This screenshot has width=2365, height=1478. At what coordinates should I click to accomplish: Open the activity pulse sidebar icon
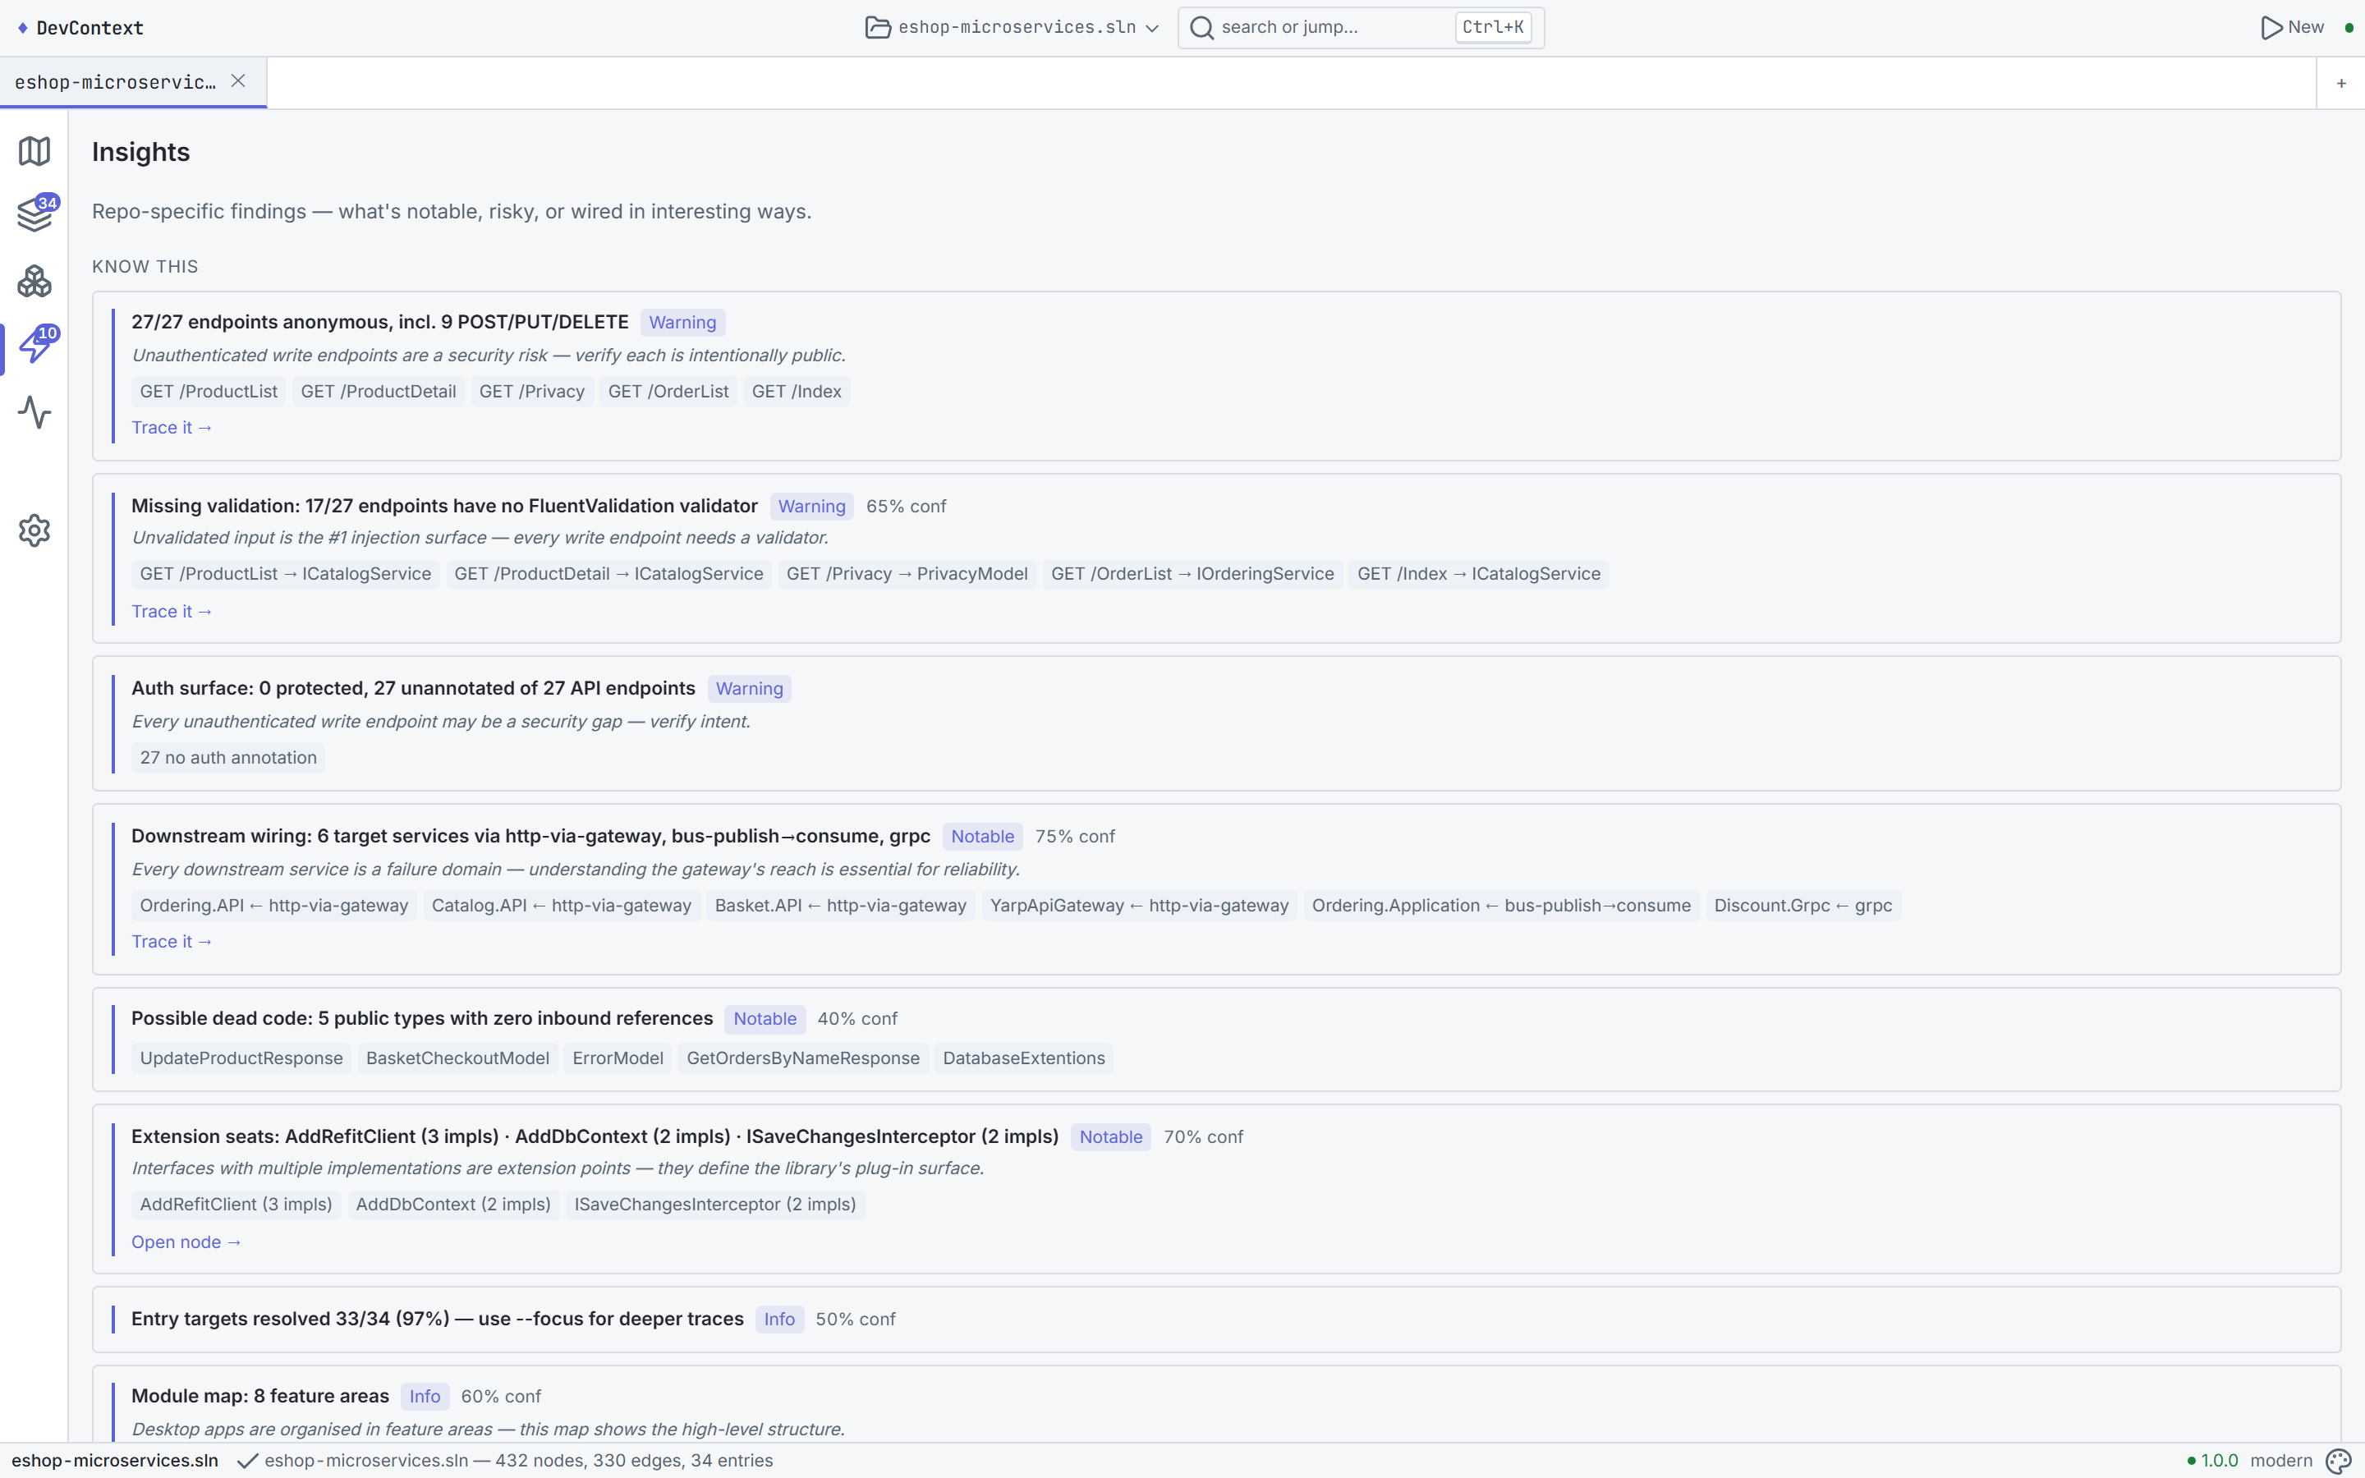click(34, 412)
